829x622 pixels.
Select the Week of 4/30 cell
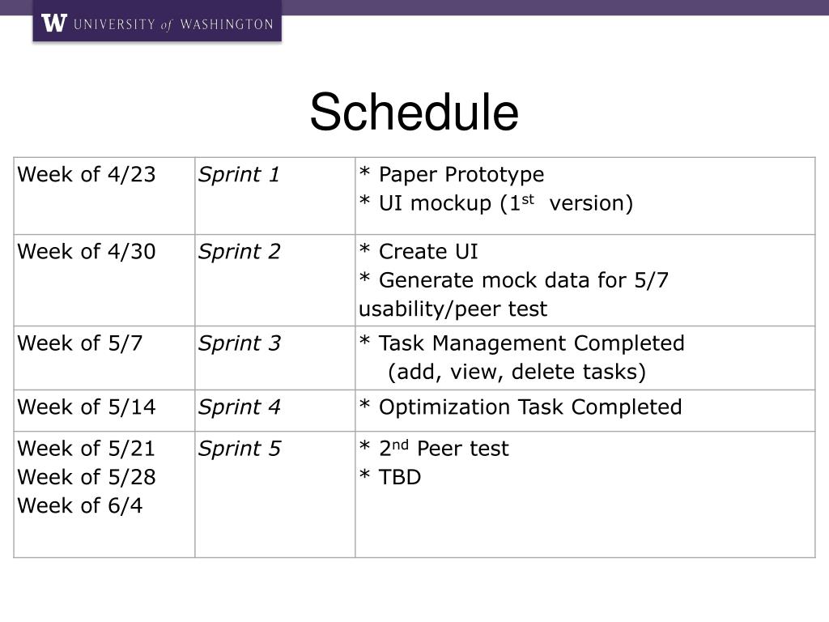click(87, 252)
